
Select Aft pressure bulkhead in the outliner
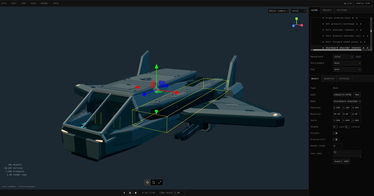(340, 24)
